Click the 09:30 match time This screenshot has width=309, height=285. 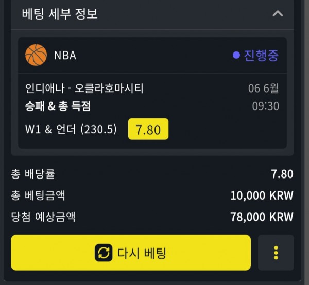coord(265,106)
